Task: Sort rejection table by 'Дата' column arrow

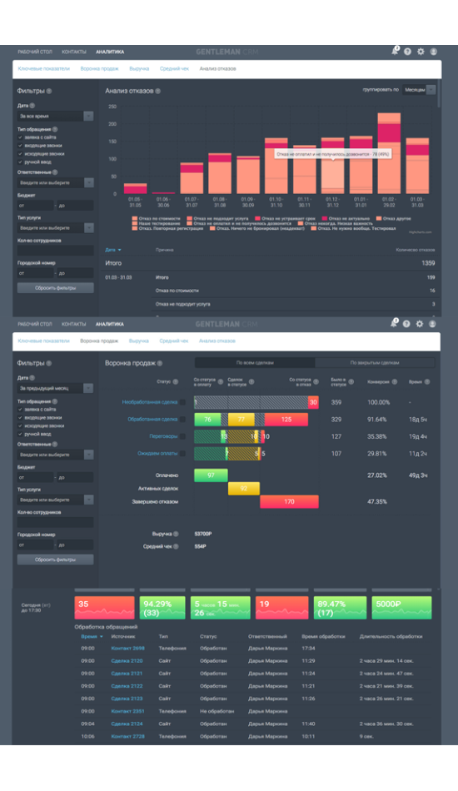Action: [120, 250]
